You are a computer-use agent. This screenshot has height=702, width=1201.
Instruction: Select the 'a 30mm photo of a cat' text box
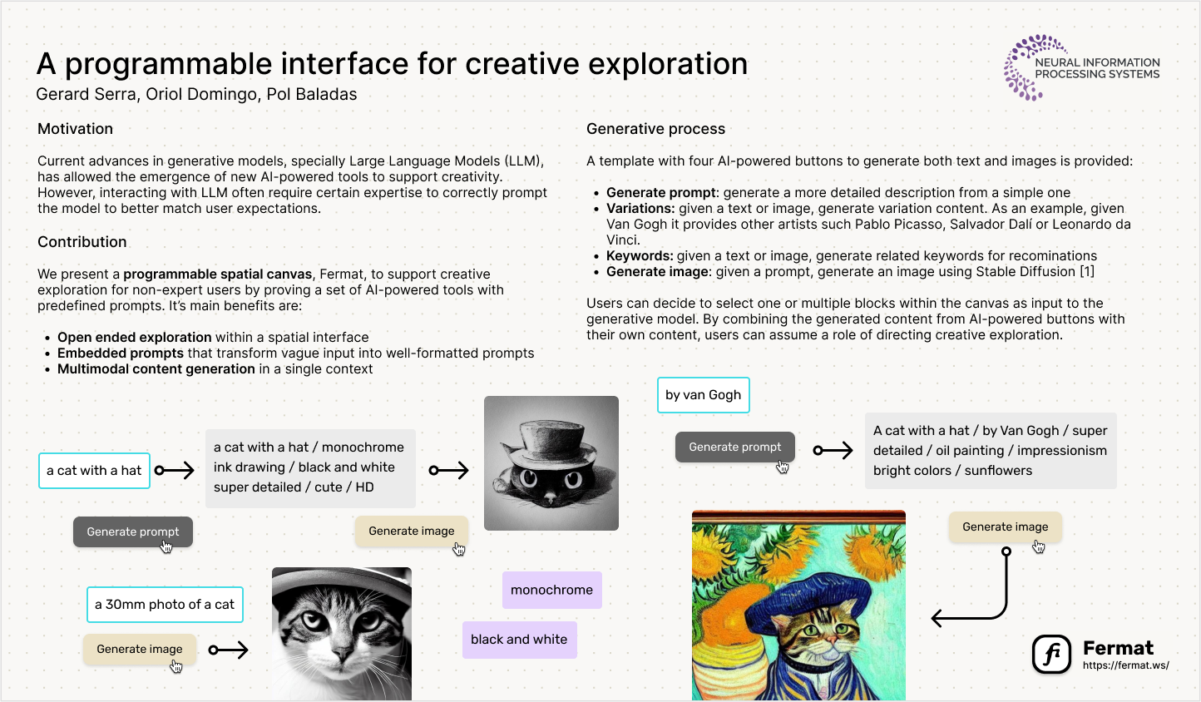click(165, 605)
